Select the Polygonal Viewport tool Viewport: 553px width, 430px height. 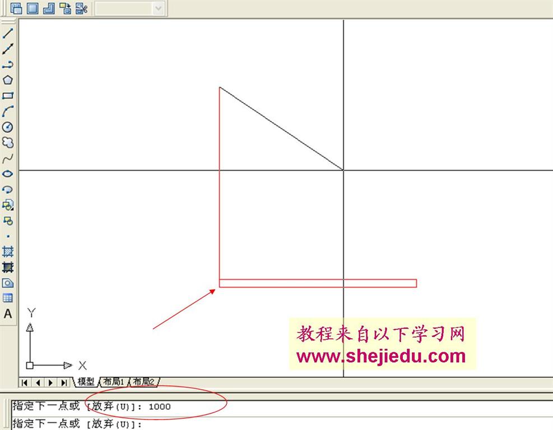[49, 8]
